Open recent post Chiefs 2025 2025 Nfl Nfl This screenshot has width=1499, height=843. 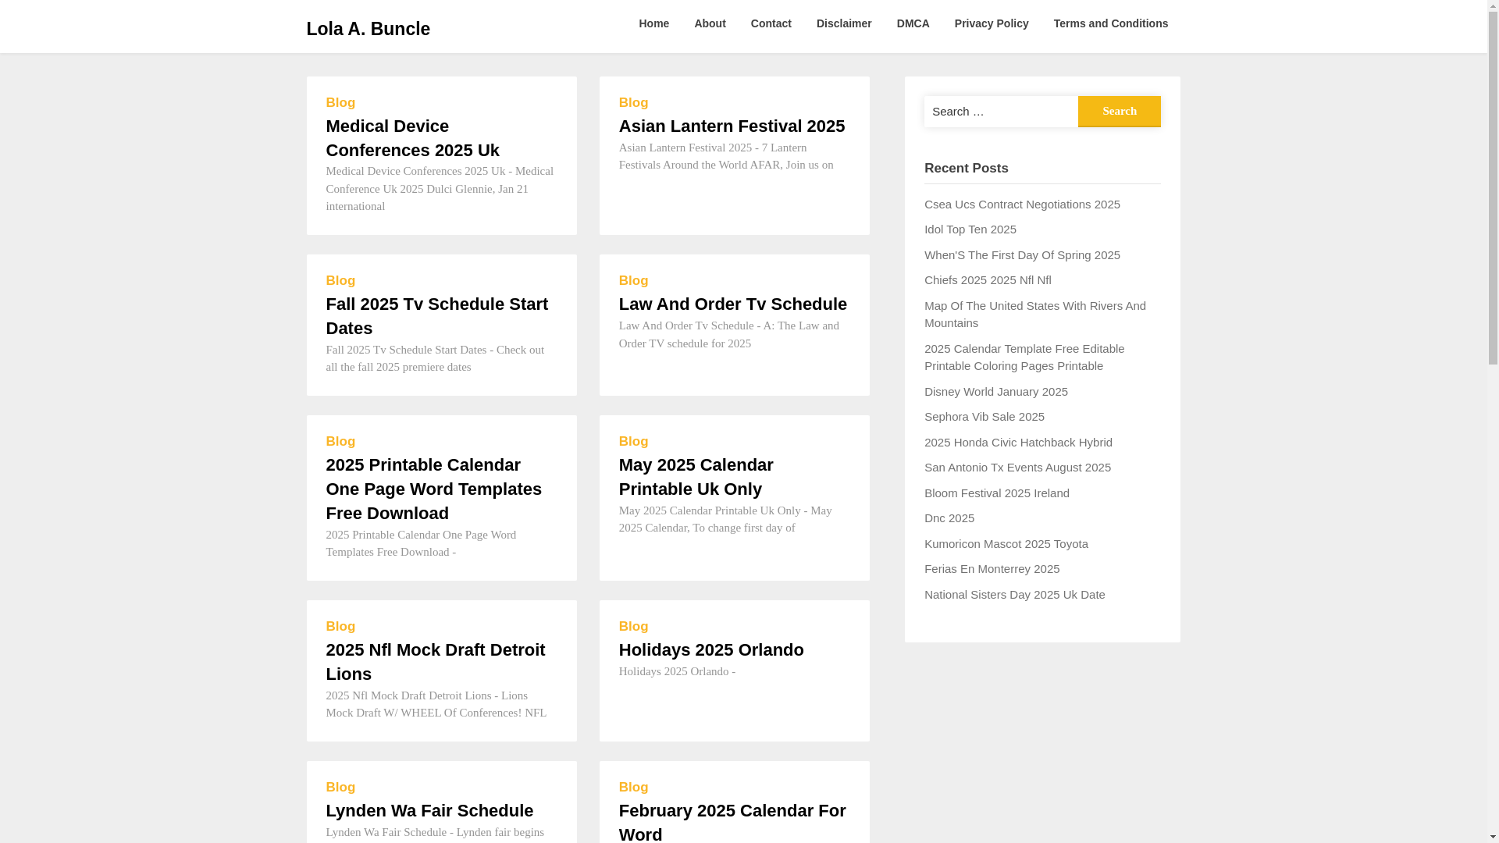coord(988,280)
